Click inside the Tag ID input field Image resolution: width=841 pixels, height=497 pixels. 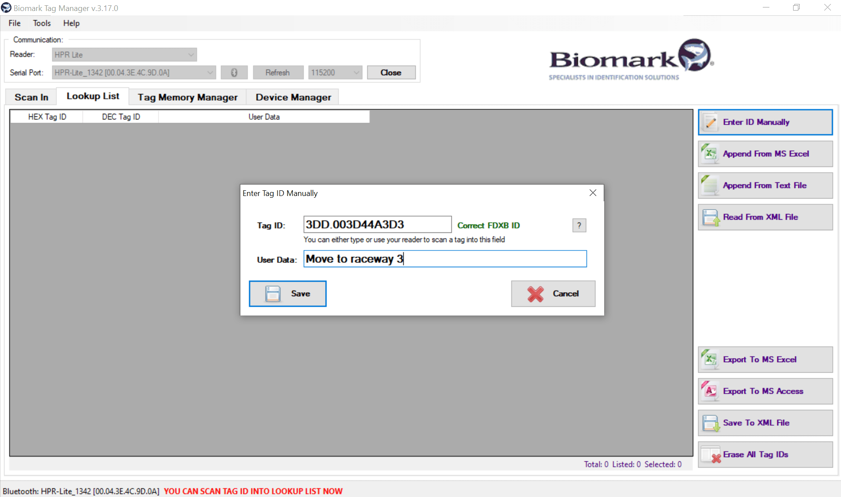point(377,224)
